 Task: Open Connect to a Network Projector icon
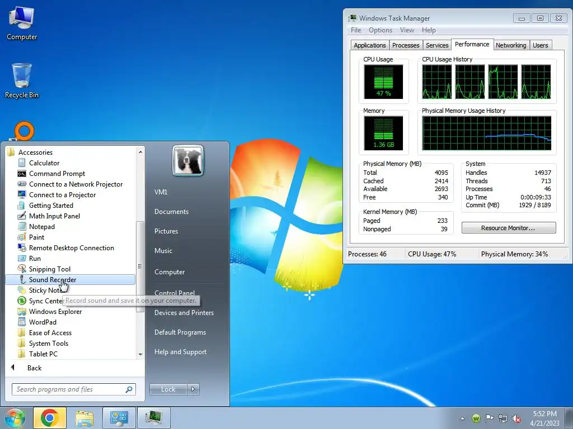coord(22,184)
